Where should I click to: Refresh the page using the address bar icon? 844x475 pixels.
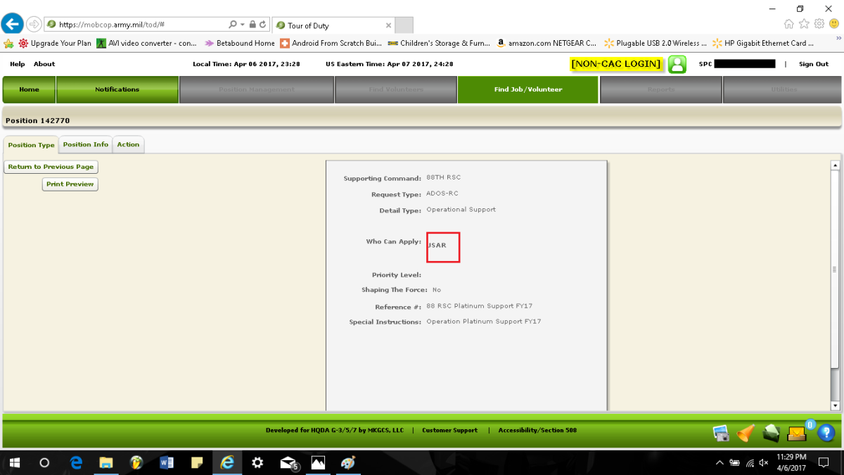263,25
